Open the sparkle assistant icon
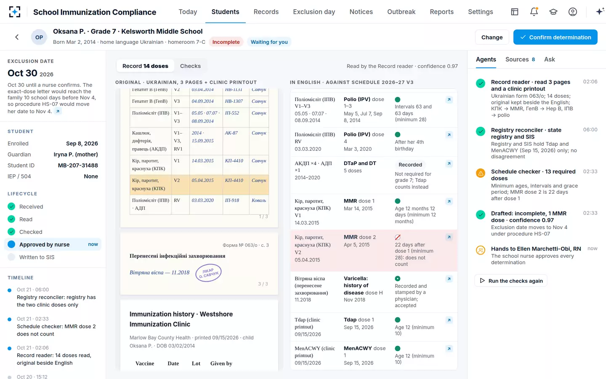The width and height of the screenshot is (606, 379). (600, 12)
